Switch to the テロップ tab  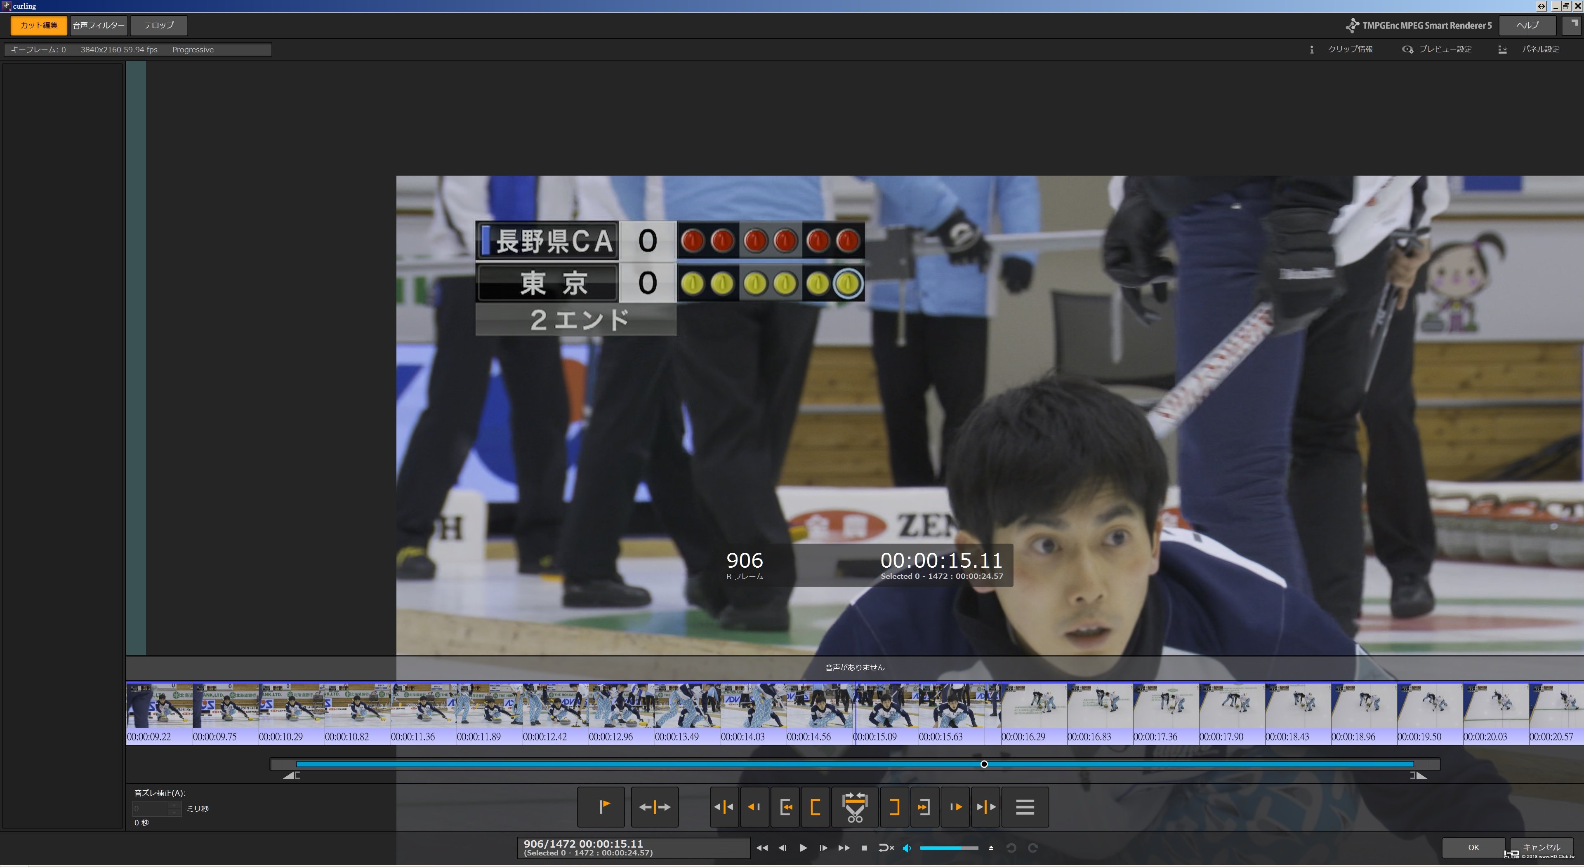pyautogui.click(x=159, y=25)
